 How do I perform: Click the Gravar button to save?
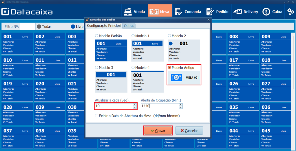[x=158, y=131]
